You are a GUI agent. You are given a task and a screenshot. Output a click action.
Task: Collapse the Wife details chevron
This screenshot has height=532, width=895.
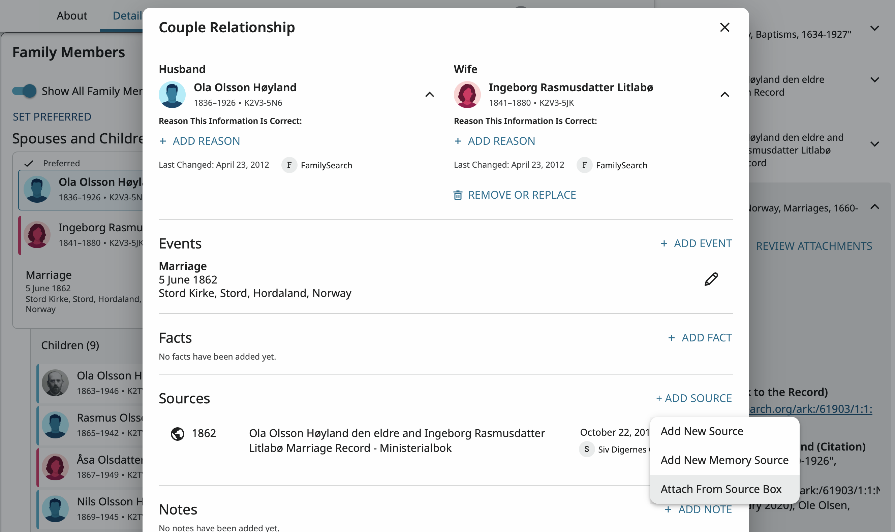pyautogui.click(x=724, y=95)
